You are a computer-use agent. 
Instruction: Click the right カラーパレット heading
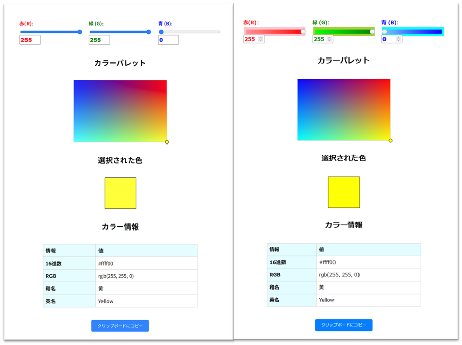344,60
